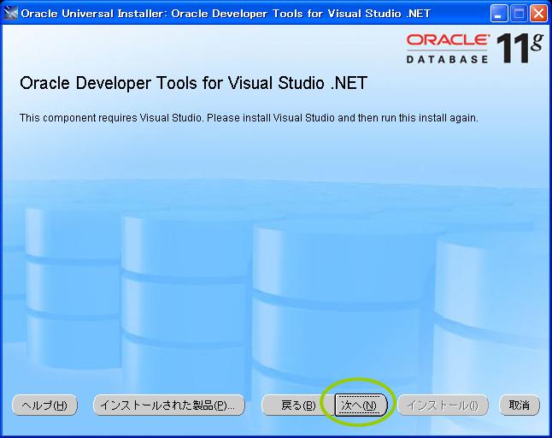552x438 pixels.
Task: Click the 11g version emblem
Action: pyautogui.click(x=520, y=49)
